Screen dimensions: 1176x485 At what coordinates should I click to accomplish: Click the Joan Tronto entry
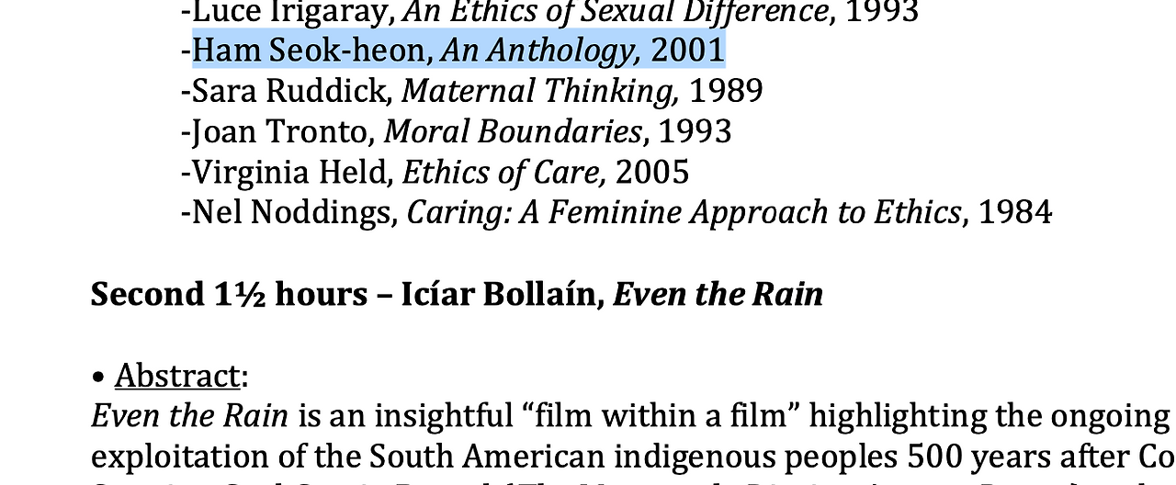coord(457,131)
